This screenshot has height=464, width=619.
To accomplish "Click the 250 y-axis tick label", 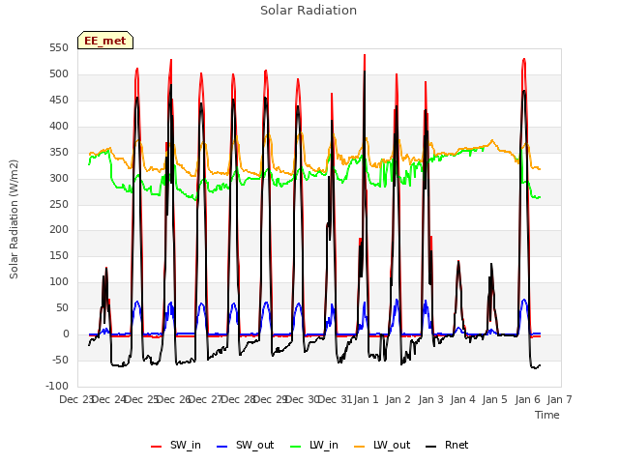I will [59, 204].
